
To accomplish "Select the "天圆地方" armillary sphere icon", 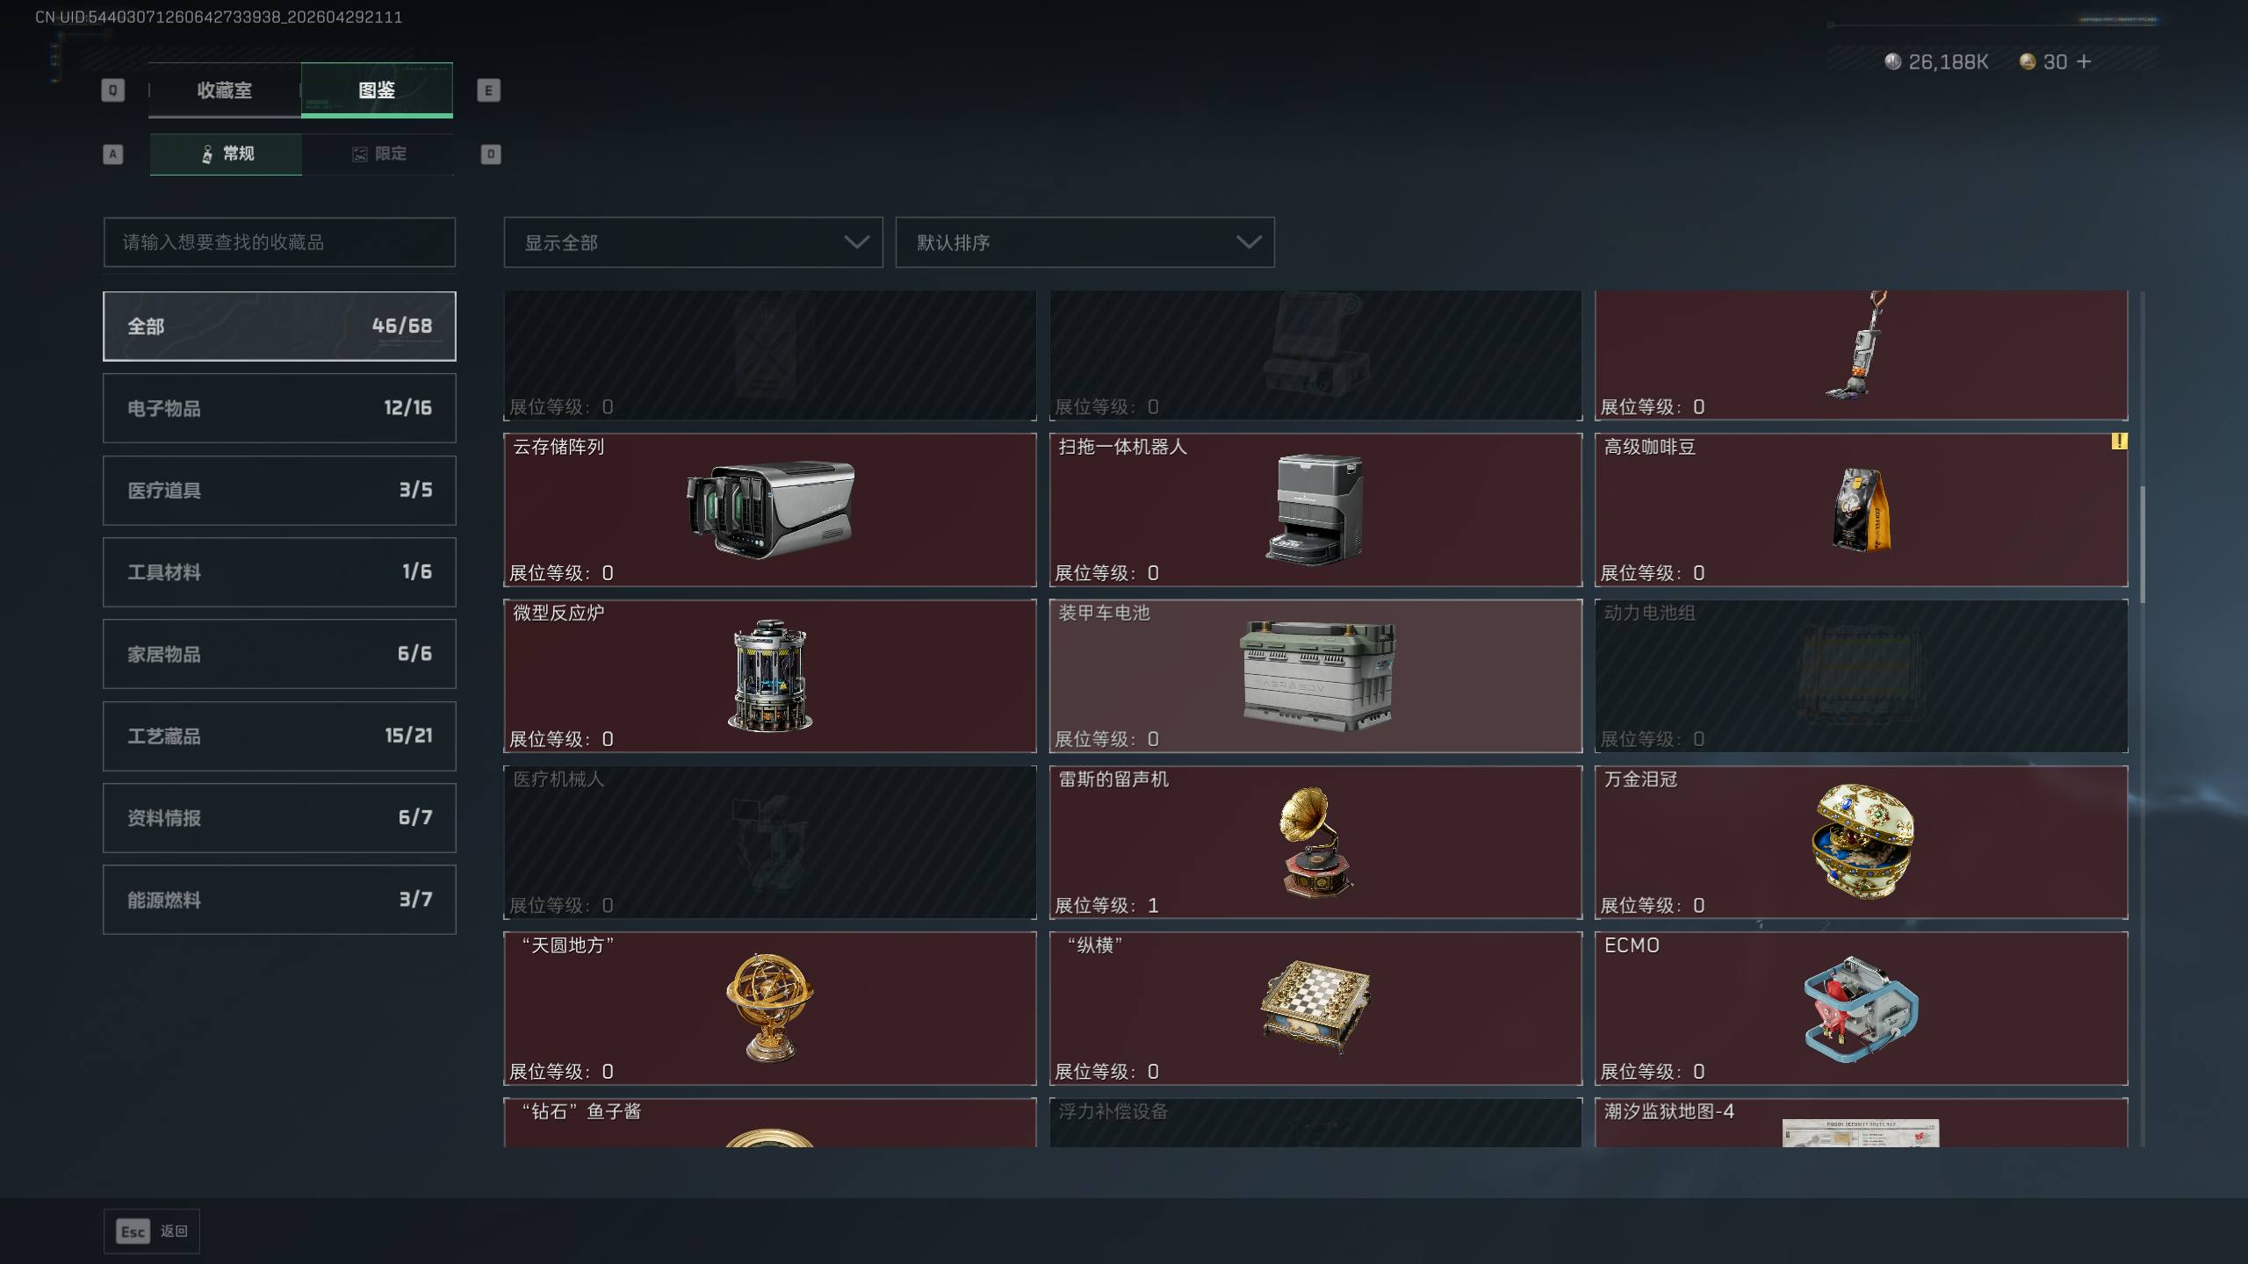I will (x=770, y=1008).
